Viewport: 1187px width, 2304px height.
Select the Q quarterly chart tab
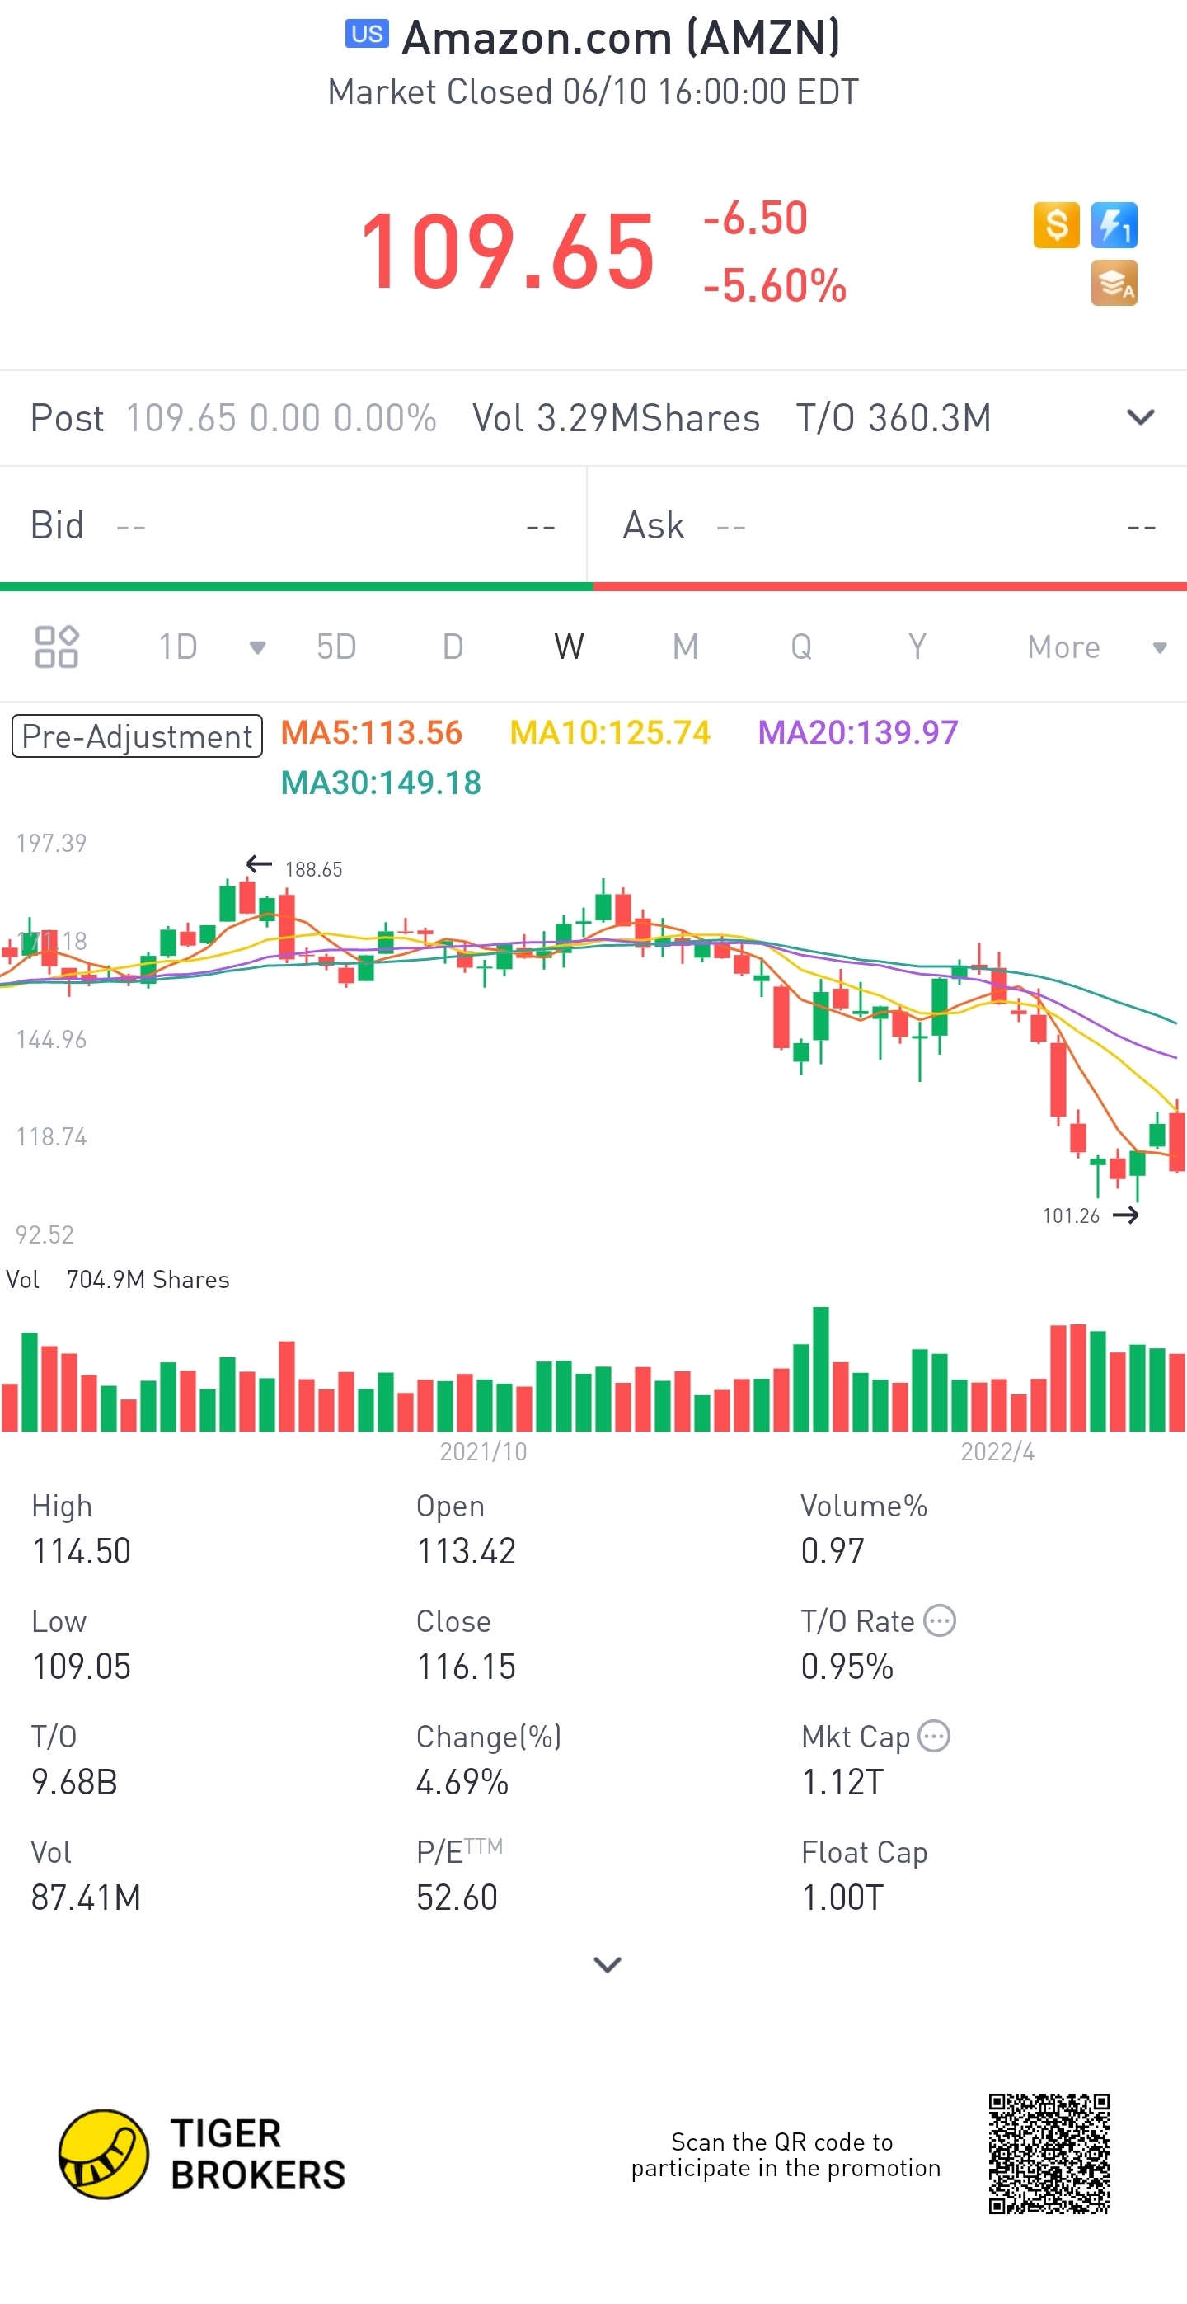[x=801, y=647]
